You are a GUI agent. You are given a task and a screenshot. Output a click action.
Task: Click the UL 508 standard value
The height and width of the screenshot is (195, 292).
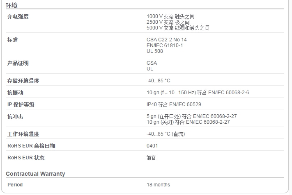pyautogui.click(x=154, y=51)
